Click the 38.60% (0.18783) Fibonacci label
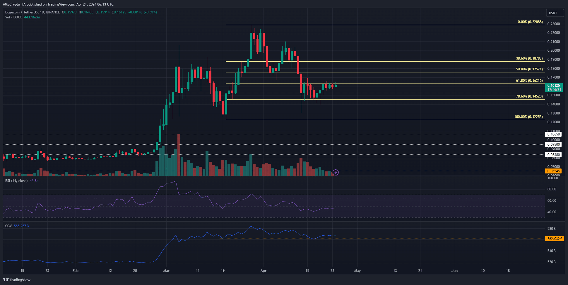Screen dimensions: 568x285 point(529,58)
